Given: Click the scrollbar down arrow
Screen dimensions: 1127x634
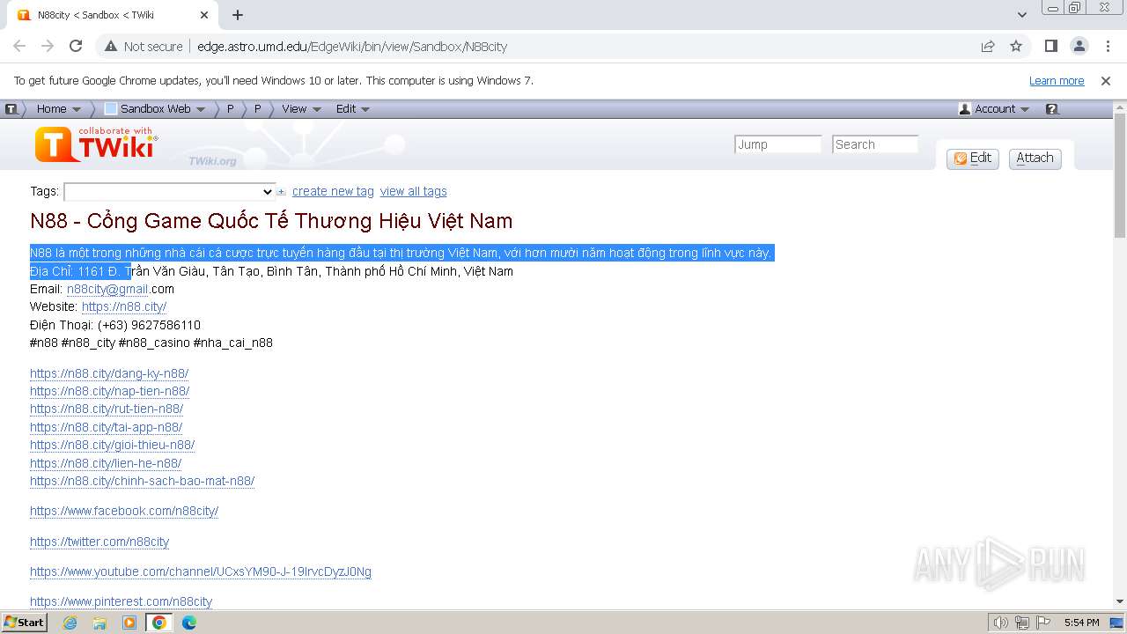Looking at the screenshot, I should 1119,601.
